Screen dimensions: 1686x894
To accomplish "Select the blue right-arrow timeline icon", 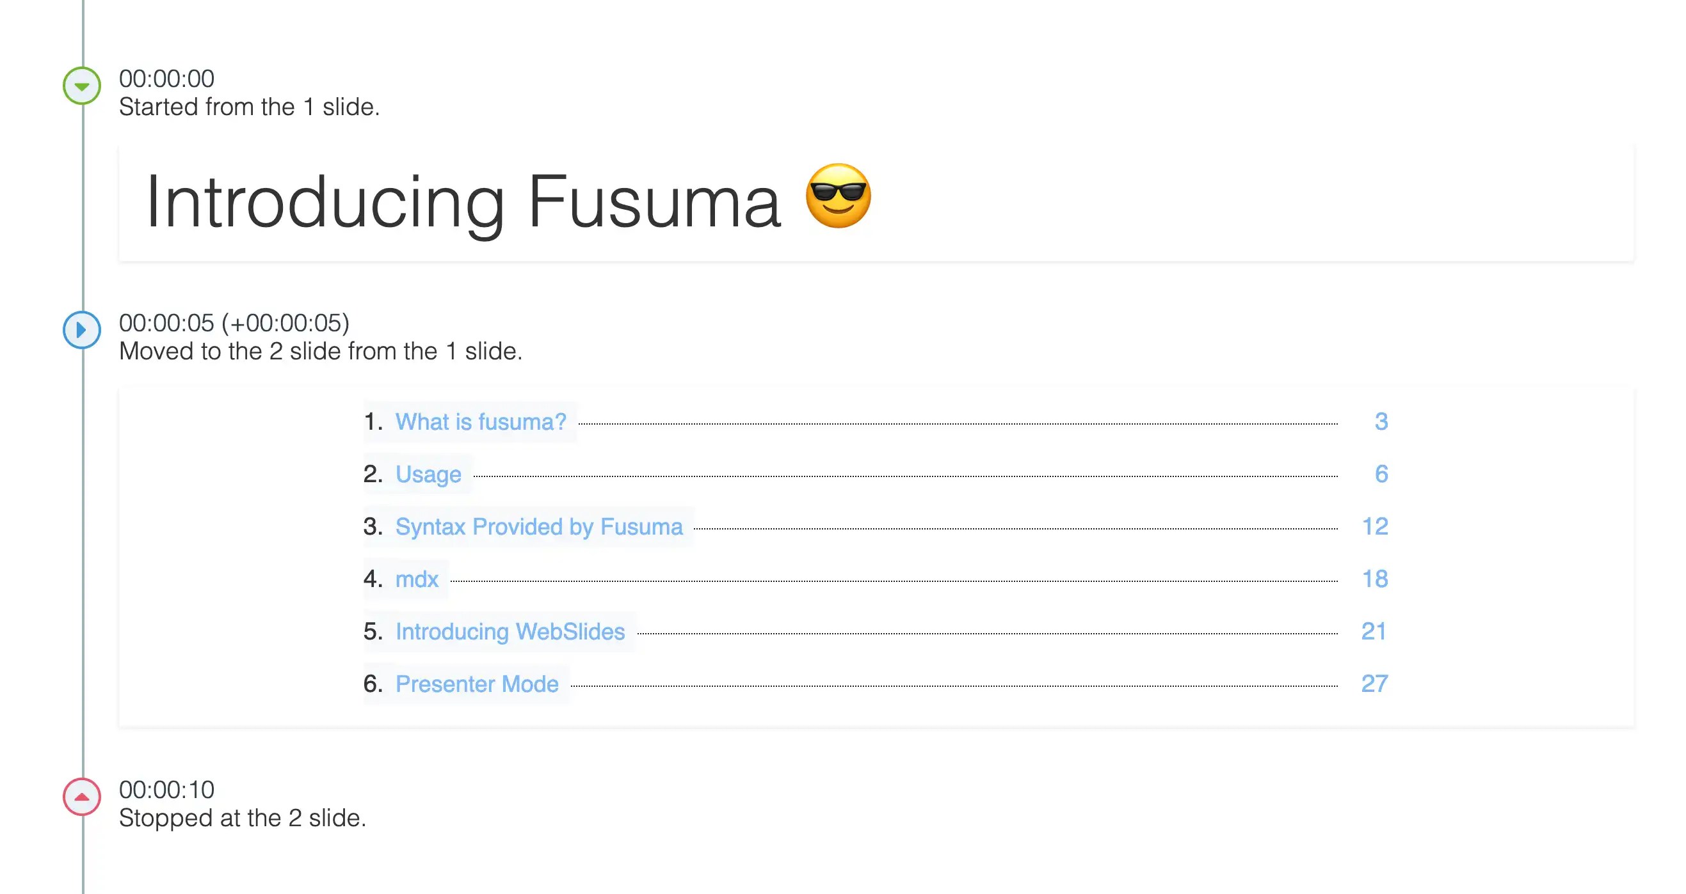I will [x=81, y=330].
